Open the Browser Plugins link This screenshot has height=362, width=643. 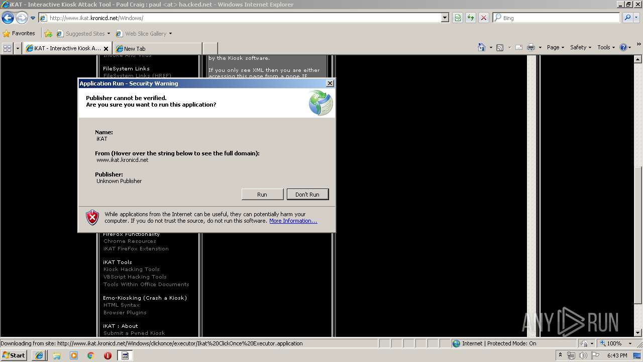pyautogui.click(x=125, y=312)
